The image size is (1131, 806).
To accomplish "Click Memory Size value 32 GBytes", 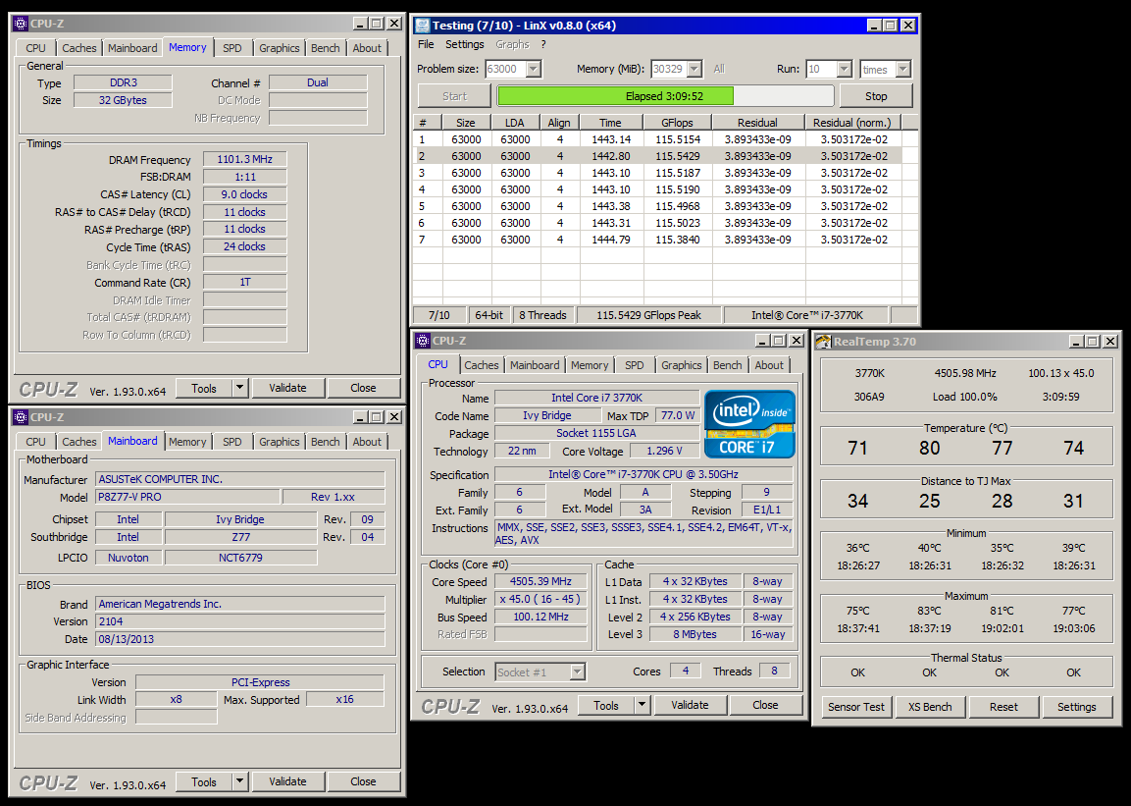I will [x=123, y=100].
